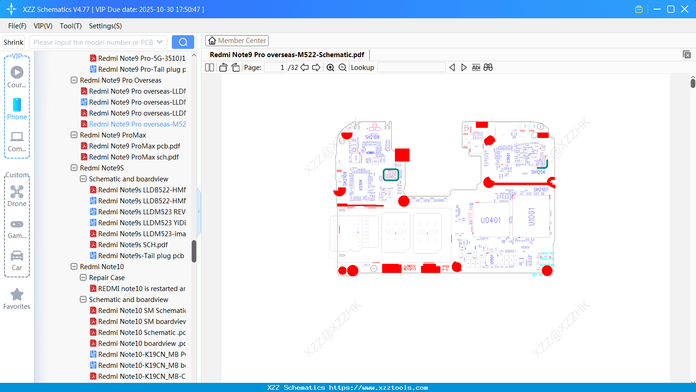Focus the model number search field
This screenshot has width=696, height=392.
coord(93,42)
